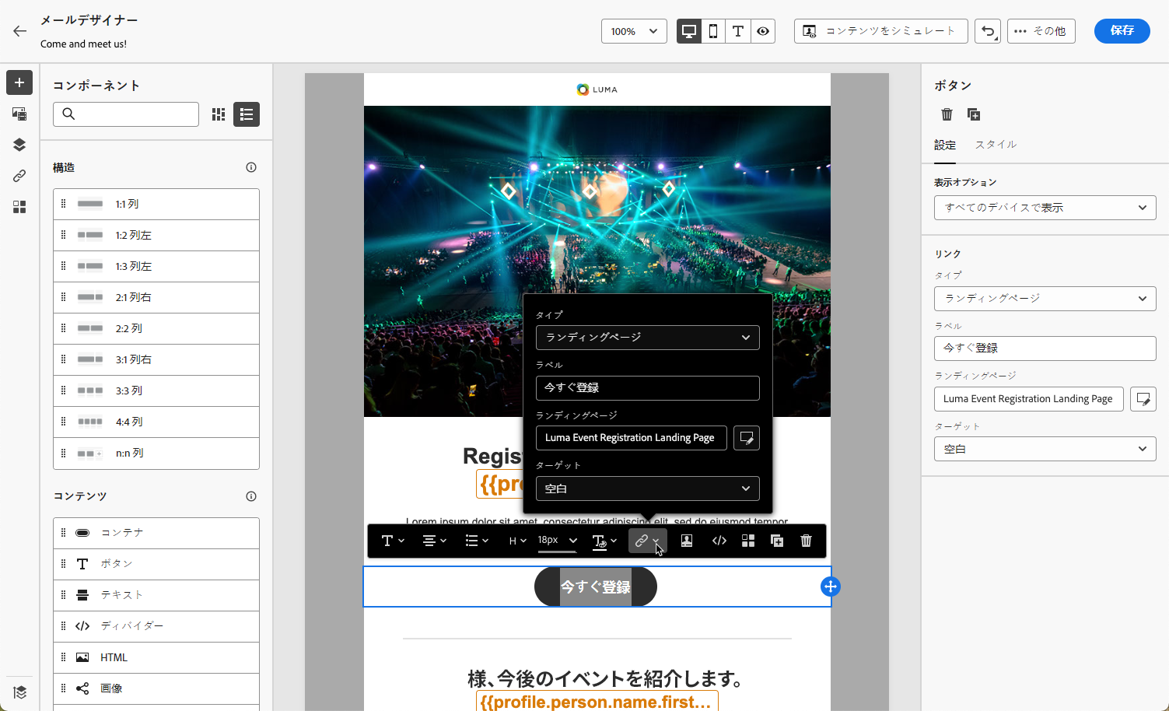Show the source code for the button
The height and width of the screenshot is (711, 1169).
(719, 541)
